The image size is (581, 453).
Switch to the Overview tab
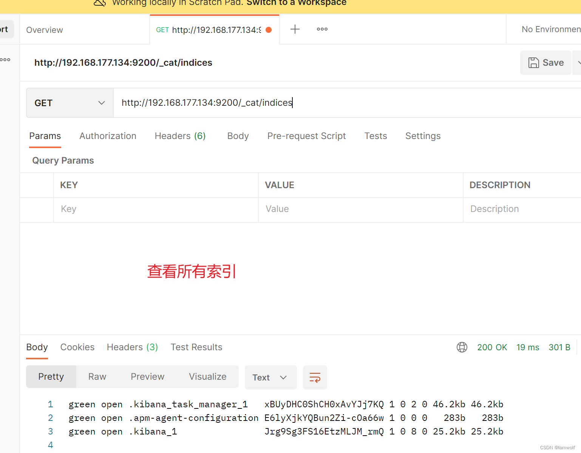coord(45,30)
